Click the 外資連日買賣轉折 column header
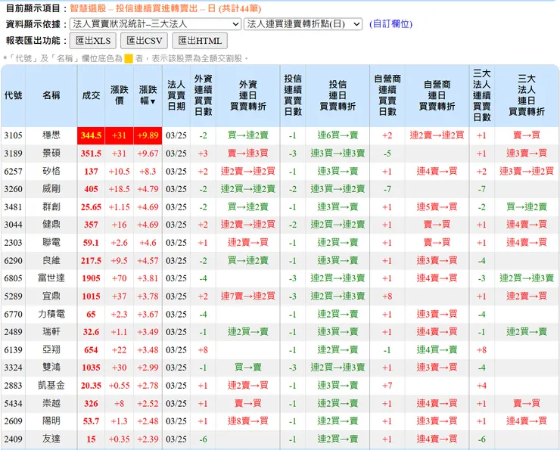The width and height of the screenshot is (560, 450). [x=248, y=95]
